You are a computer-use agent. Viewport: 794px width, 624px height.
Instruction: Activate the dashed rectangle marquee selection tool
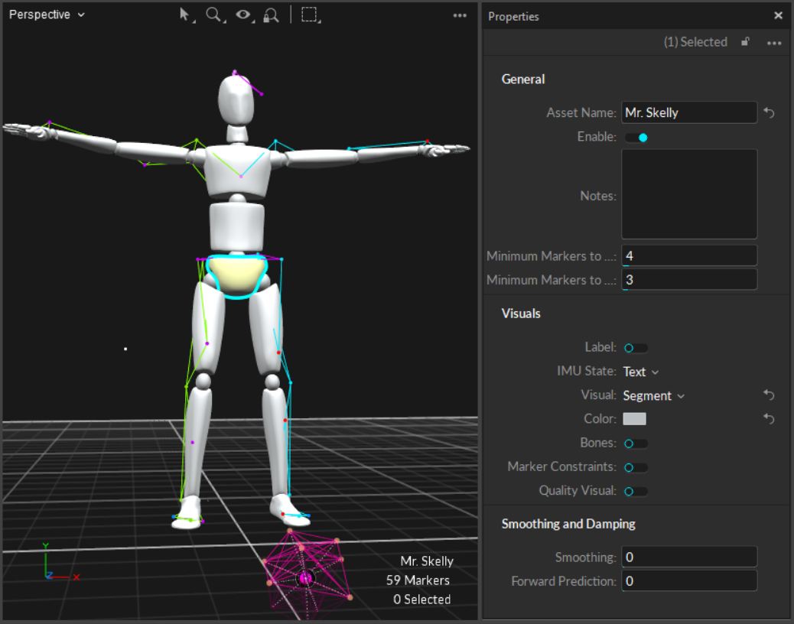click(309, 15)
